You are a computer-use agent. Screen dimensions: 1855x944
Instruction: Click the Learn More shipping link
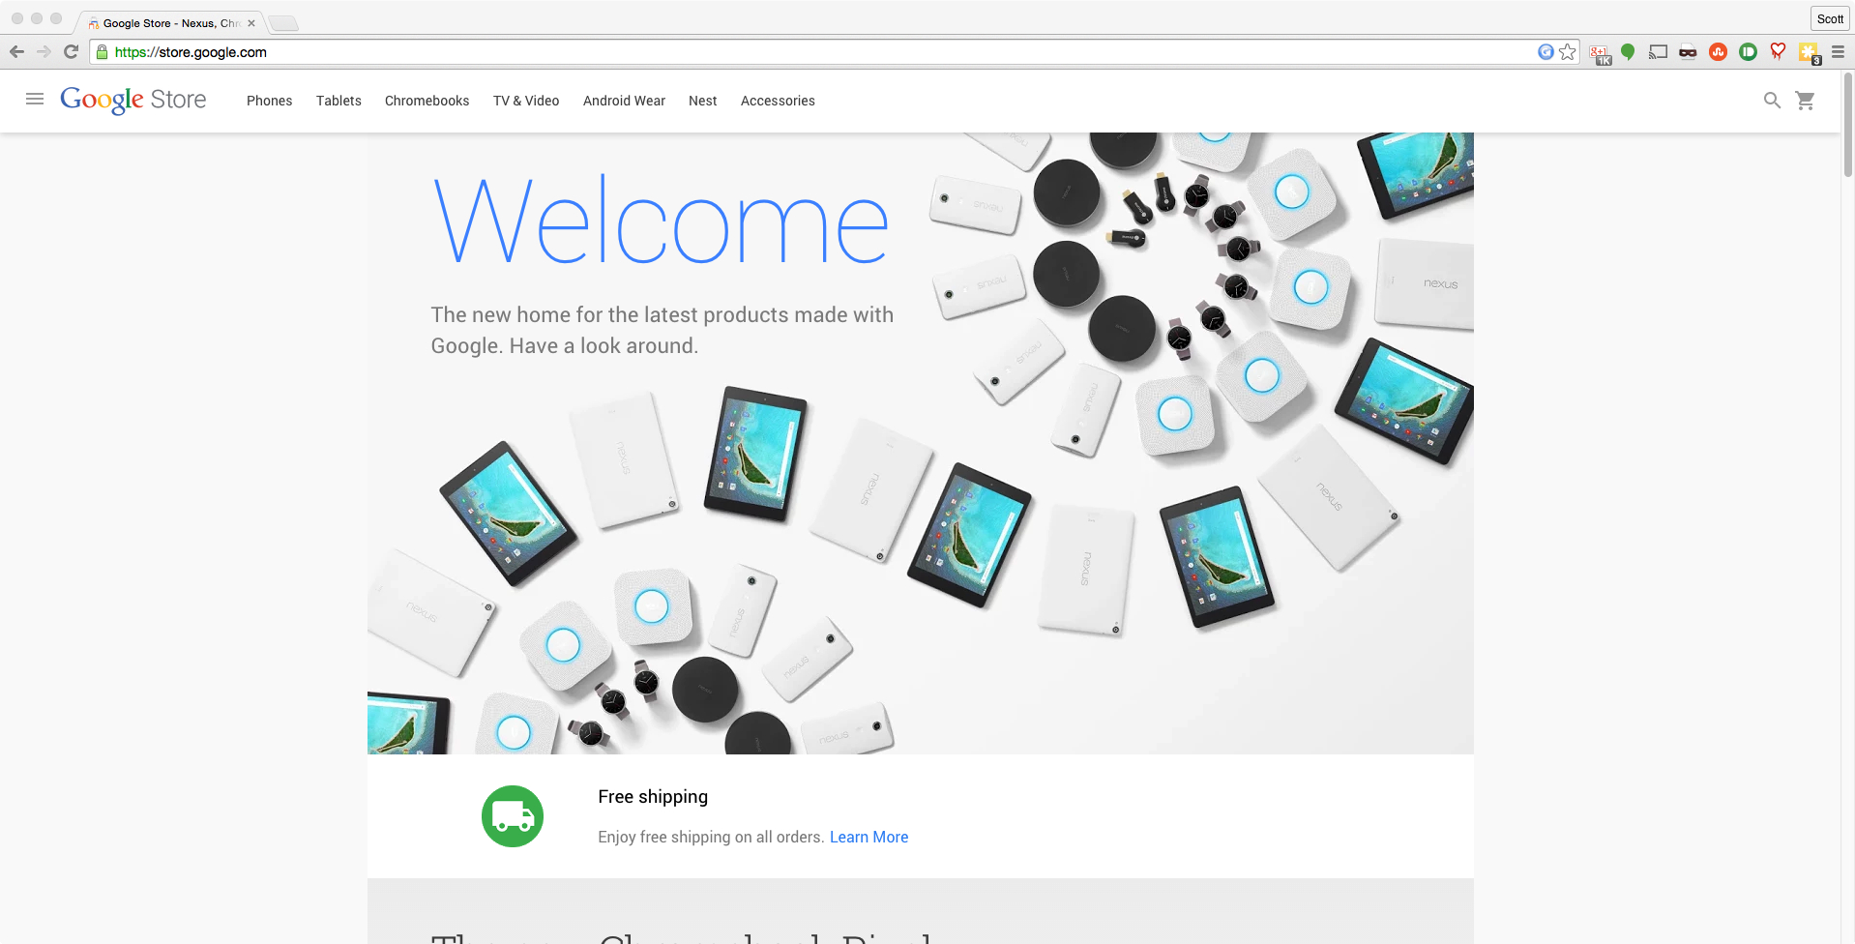(x=869, y=837)
